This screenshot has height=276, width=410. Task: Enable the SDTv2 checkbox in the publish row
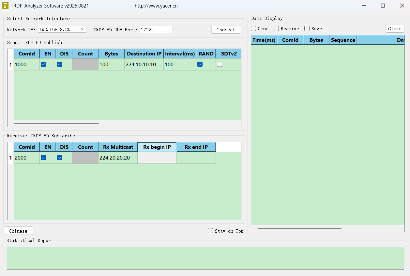click(219, 64)
